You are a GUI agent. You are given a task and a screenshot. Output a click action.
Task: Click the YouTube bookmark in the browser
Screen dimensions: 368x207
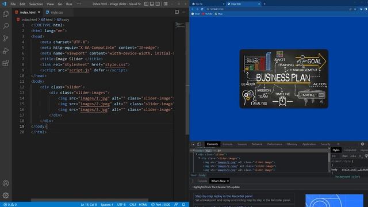point(207,14)
